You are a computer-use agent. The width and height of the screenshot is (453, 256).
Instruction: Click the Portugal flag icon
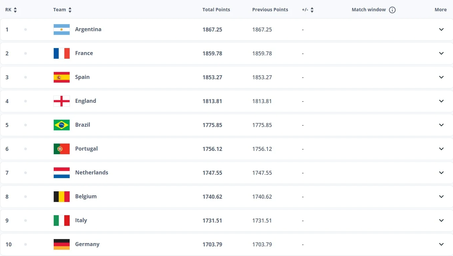coord(62,149)
